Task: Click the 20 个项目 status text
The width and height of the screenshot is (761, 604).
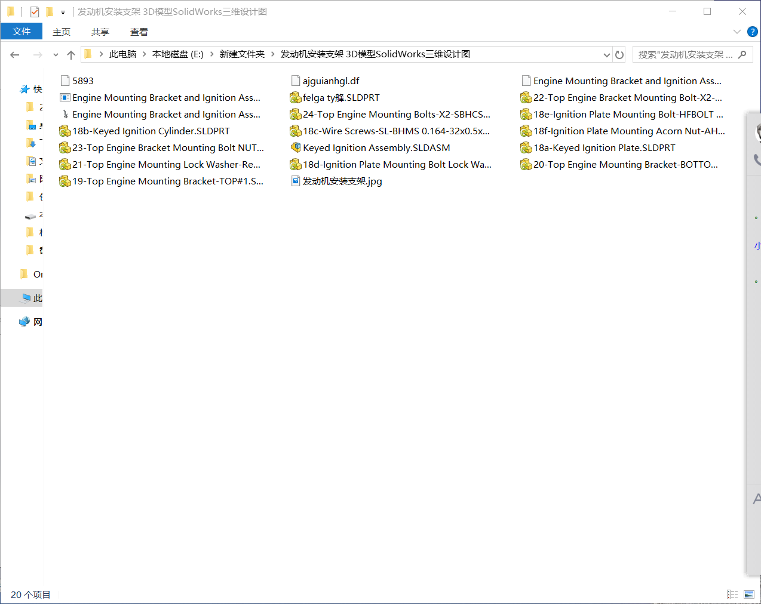Action: click(30, 594)
